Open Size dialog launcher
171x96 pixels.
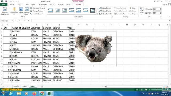pyautogui.click(x=161, y=17)
